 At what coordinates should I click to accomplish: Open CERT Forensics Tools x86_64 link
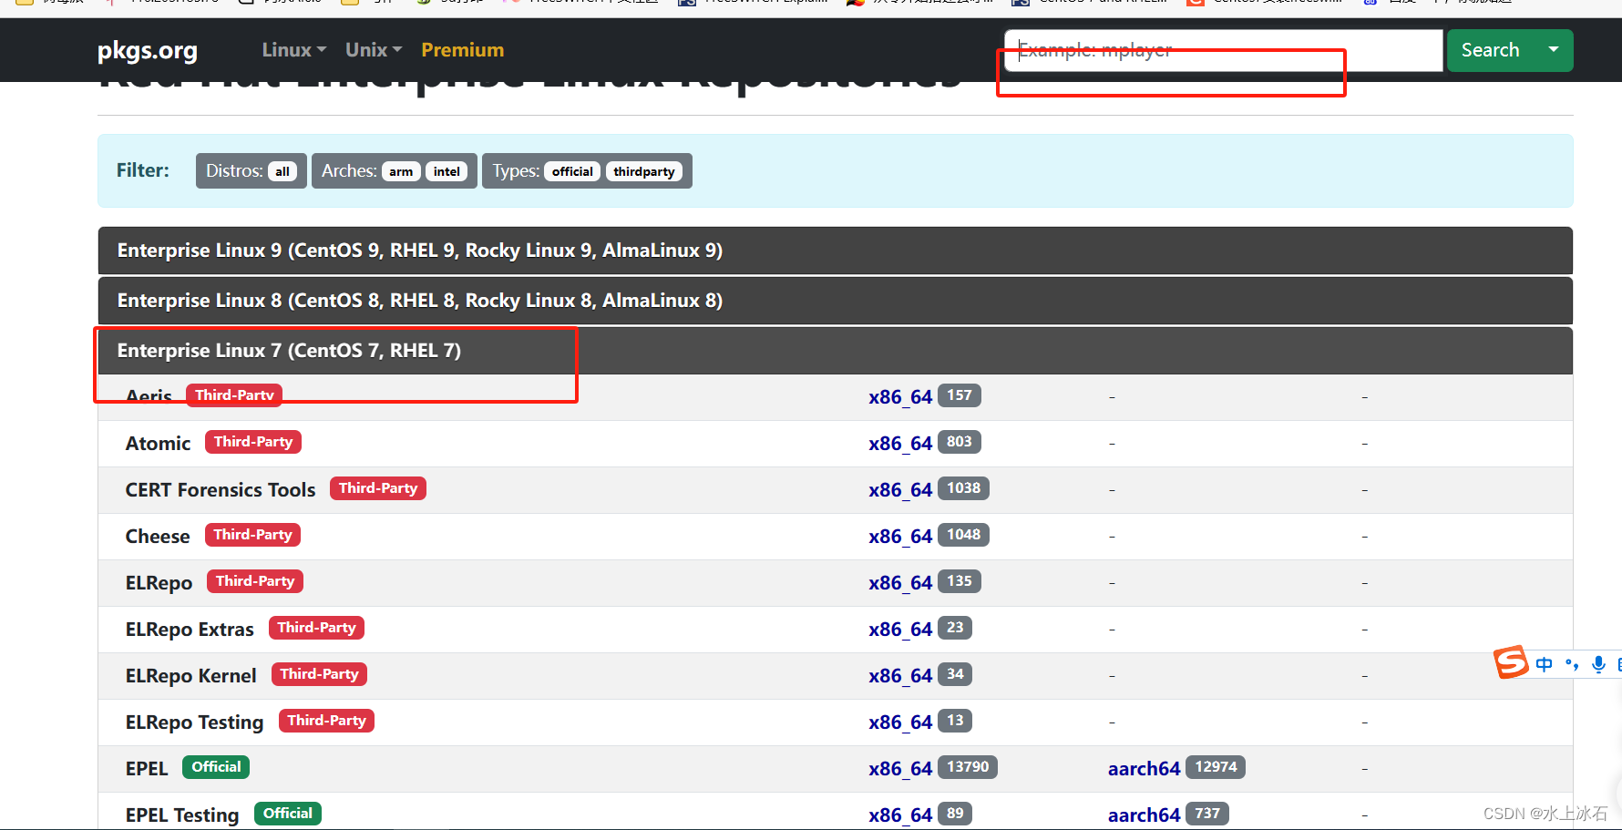[900, 490]
